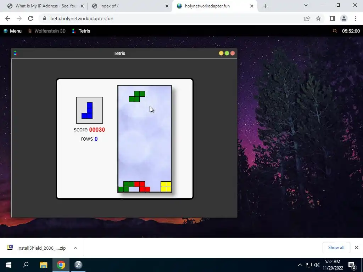363x272 pixels.
Task: Open Chrome three-dot menu
Action: [x=355, y=18]
